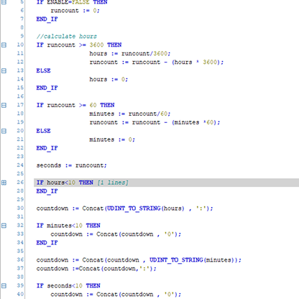Click 'IF seconds<10' on line 39
Screen dimensions: 299x299
(x=59, y=286)
